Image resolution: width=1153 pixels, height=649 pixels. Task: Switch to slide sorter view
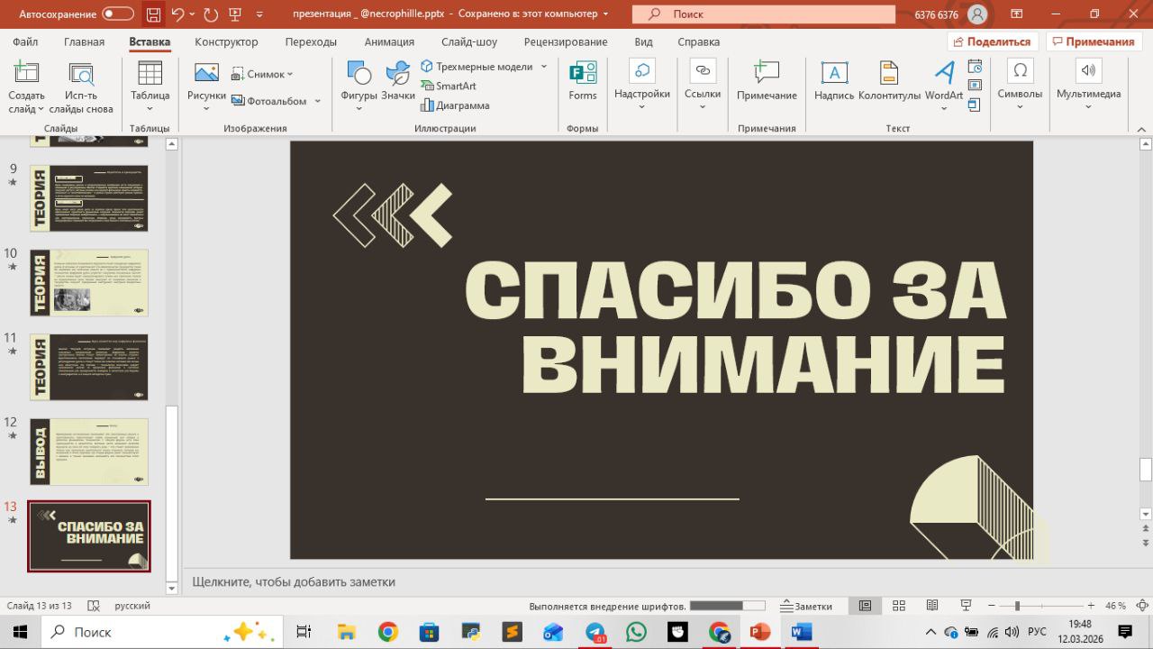pos(899,606)
